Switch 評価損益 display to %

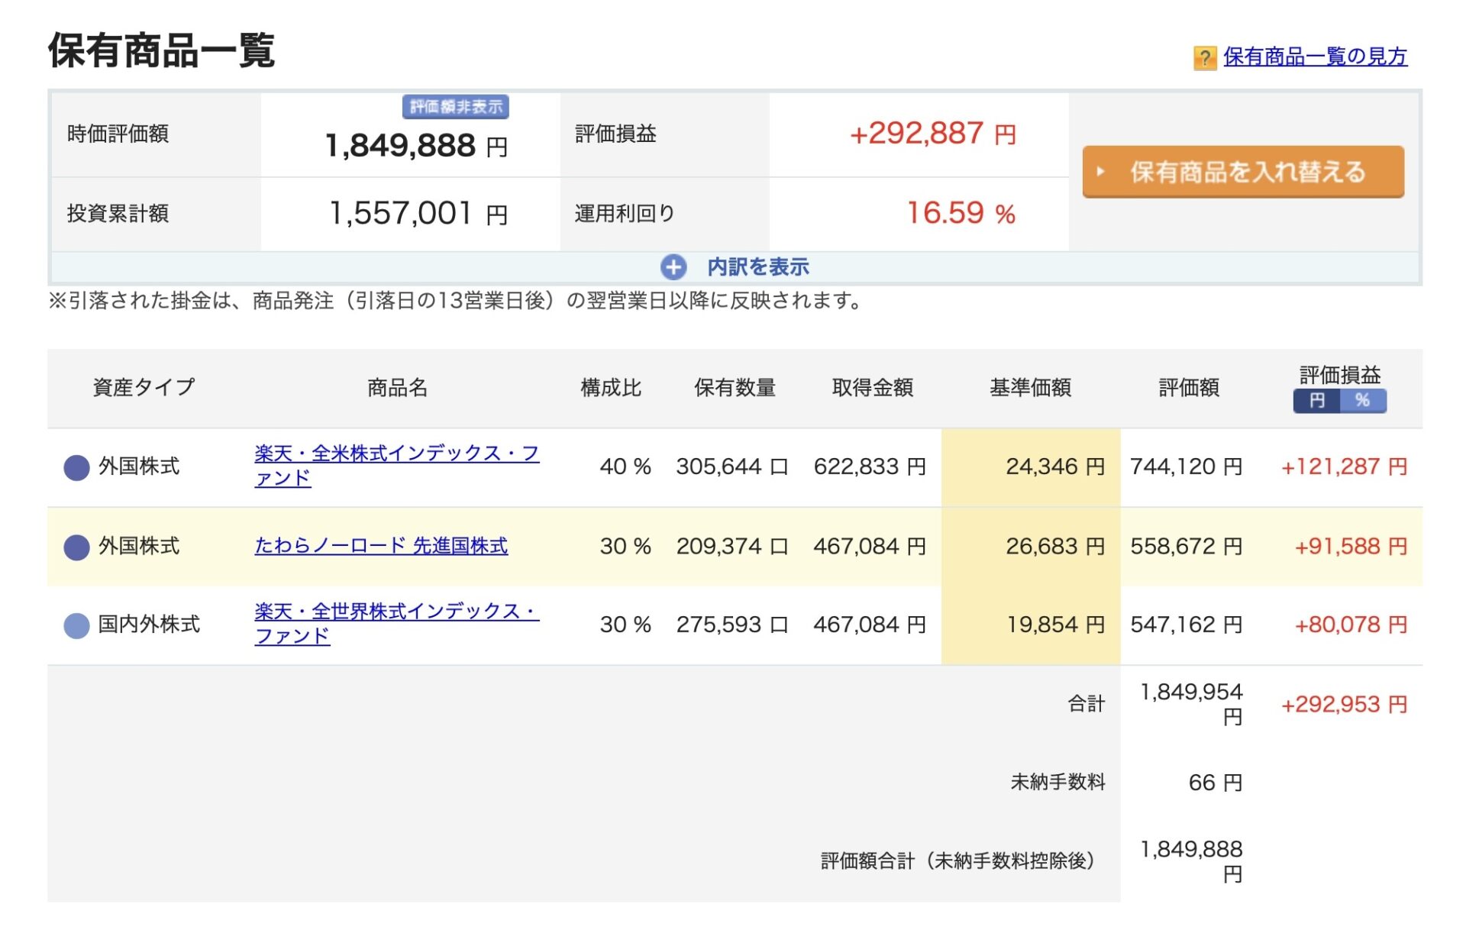pos(1363,401)
